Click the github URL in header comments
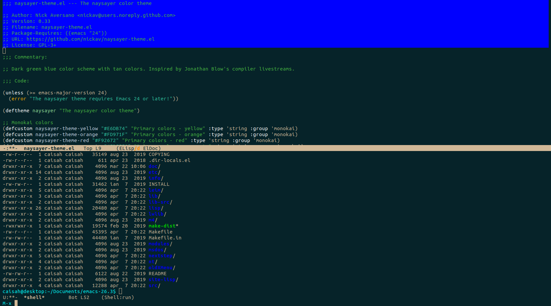This screenshot has height=306, width=551. click(x=90, y=39)
